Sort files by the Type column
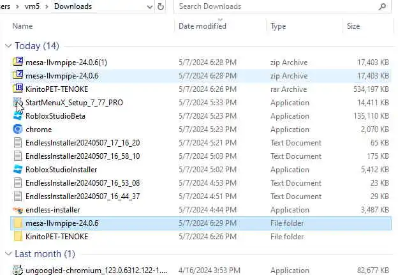 (x=278, y=26)
